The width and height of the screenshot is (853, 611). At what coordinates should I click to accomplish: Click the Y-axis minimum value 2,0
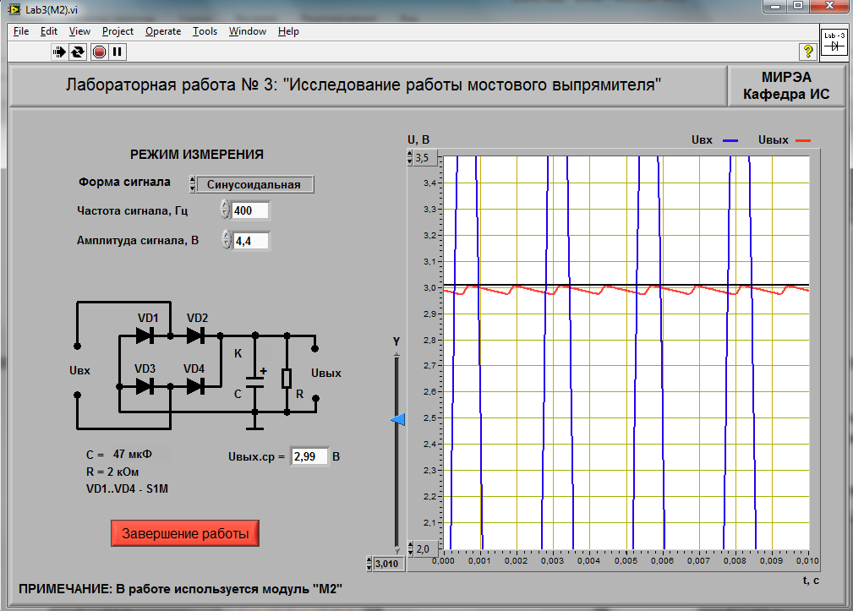point(424,549)
